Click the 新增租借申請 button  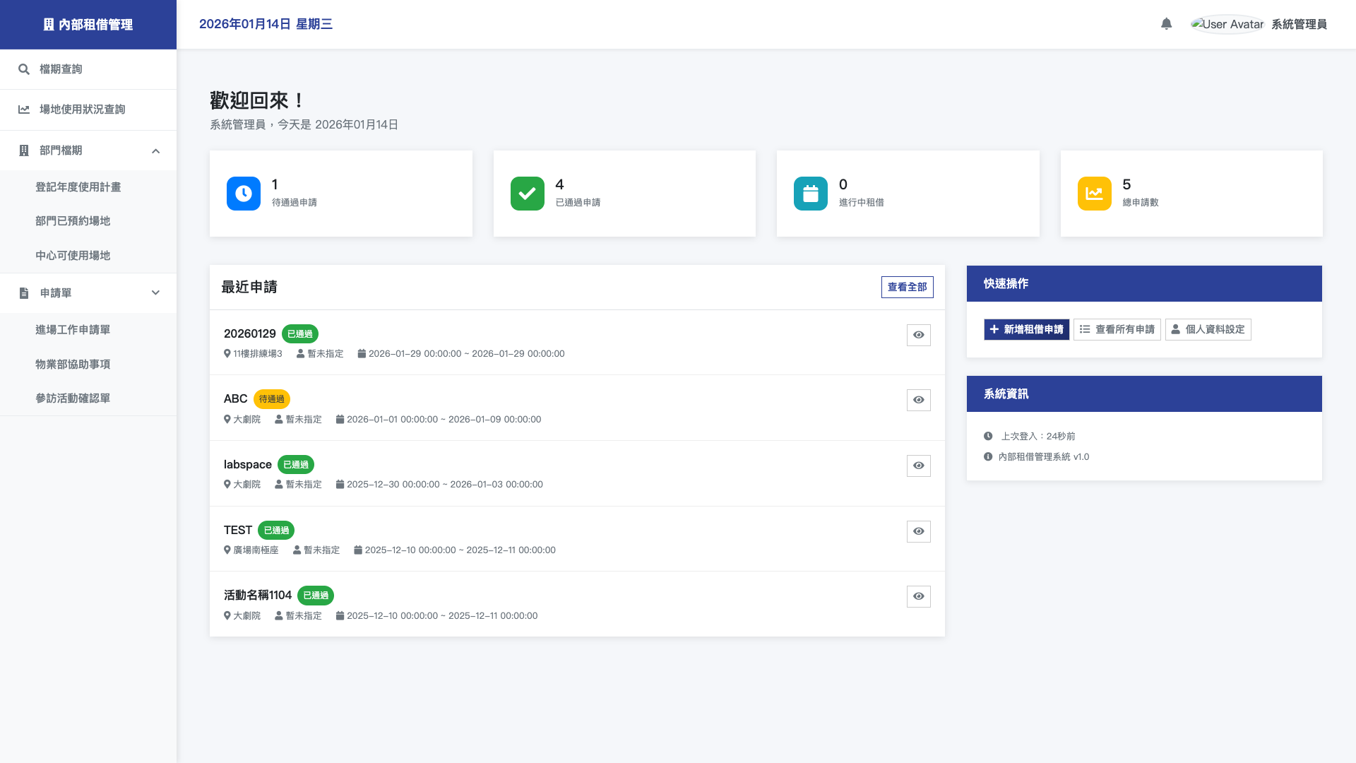[x=1026, y=329]
